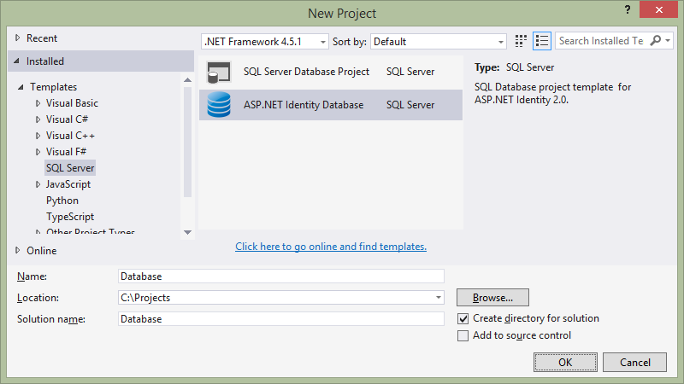
Task: Collapse the Installed section
Action: [x=16, y=61]
